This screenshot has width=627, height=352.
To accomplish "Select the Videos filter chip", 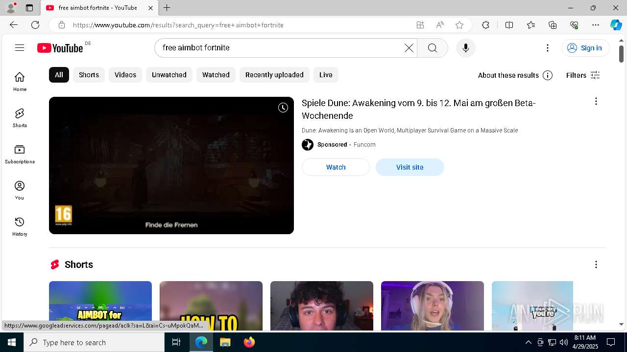I will [x=125, y=75].
